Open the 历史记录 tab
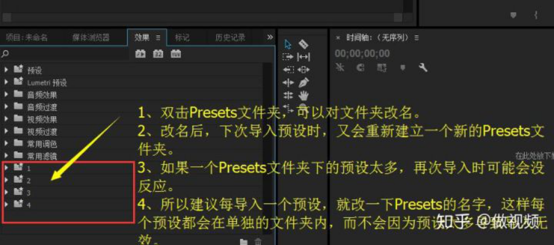The width and height of the screenshot is (554, 245). tap(230, 37)
